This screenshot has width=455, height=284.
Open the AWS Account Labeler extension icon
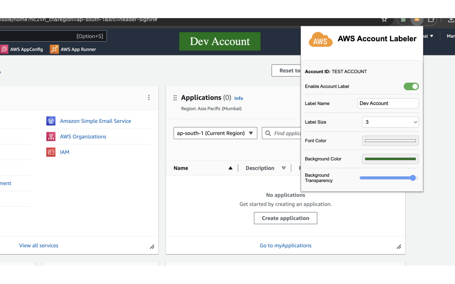point(417,20)
